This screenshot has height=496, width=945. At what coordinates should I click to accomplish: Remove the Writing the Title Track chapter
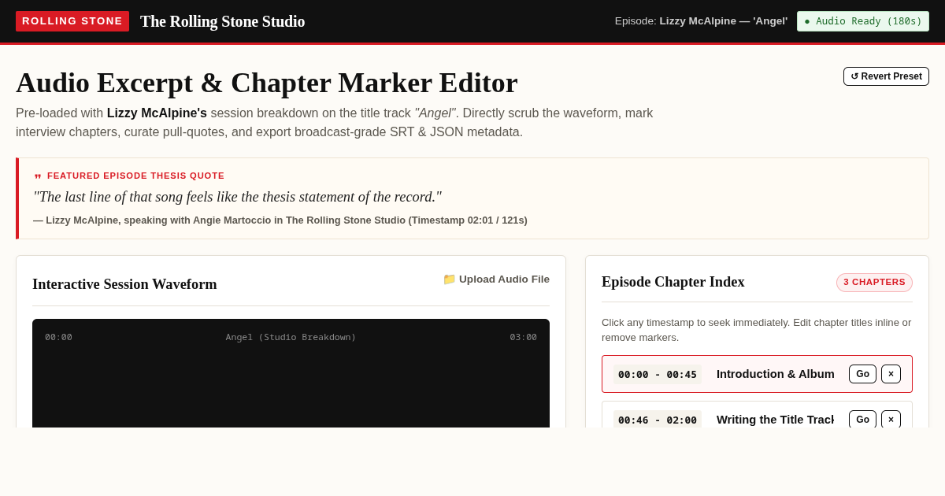(x=891, y=420)
